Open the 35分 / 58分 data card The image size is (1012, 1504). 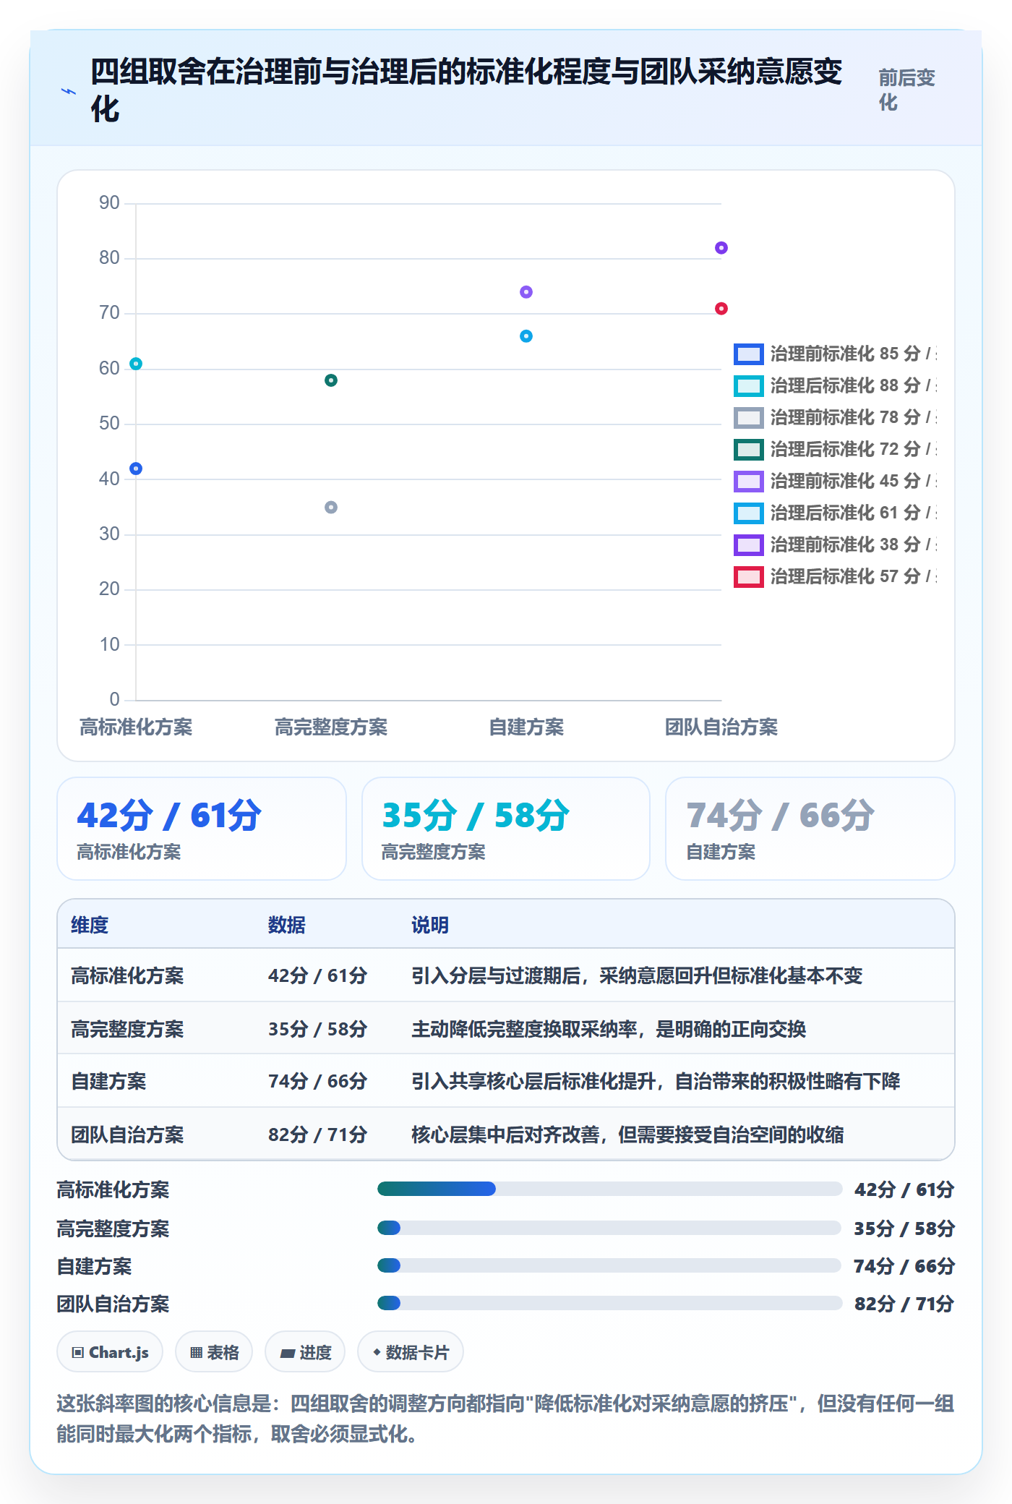click(x=506, y=829)
